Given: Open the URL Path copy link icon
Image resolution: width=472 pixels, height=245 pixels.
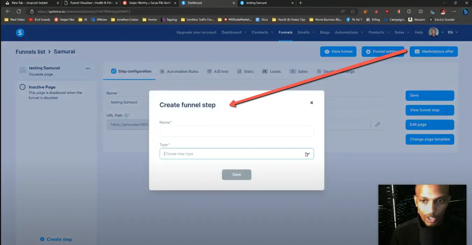Looking at the screenshot, I should [x=377, y=124].
